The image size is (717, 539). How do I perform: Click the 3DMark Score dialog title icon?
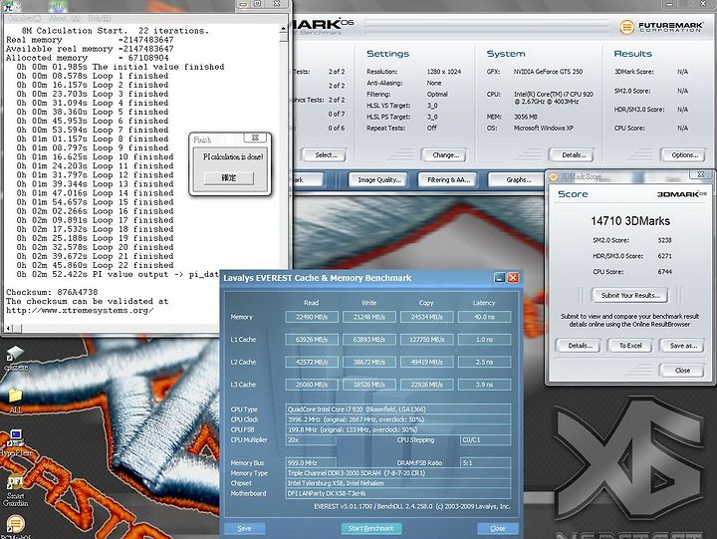[553, 176]
